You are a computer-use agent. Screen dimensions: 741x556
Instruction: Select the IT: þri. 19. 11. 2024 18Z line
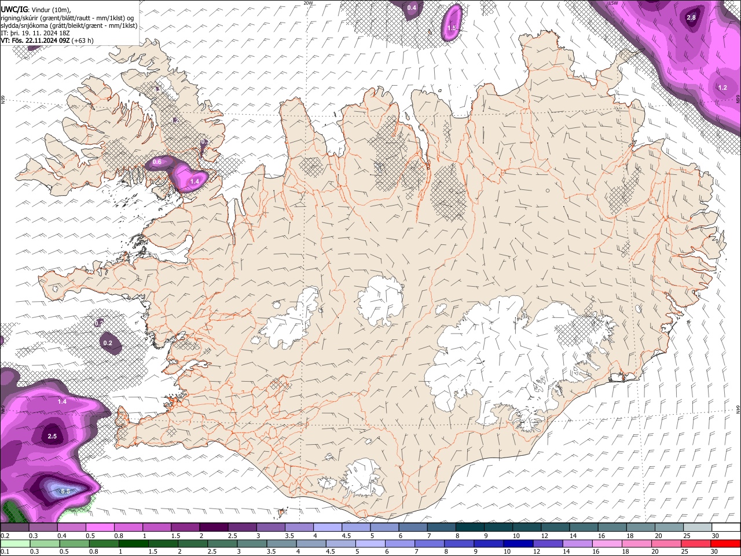coord(35,33)
